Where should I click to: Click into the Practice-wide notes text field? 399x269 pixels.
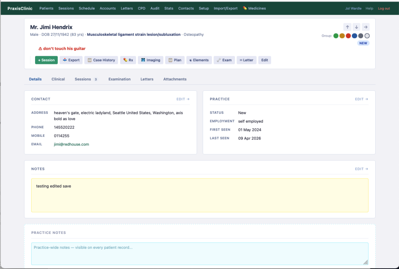click(199, 253)
